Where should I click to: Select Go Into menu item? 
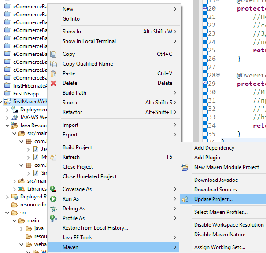coord(114,19)
